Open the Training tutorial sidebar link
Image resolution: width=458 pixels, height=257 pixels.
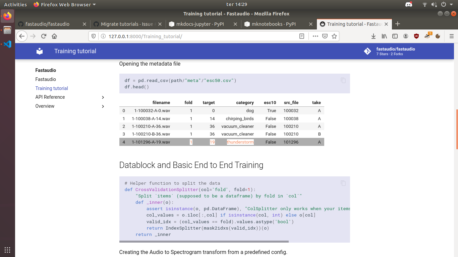click(x=51, y=88)
